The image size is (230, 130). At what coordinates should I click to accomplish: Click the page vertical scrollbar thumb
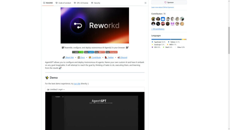pos(229,41)
